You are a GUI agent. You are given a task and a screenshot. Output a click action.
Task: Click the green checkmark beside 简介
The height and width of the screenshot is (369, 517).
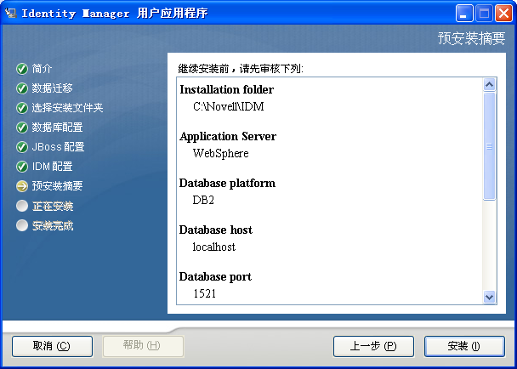coord(22,69)
